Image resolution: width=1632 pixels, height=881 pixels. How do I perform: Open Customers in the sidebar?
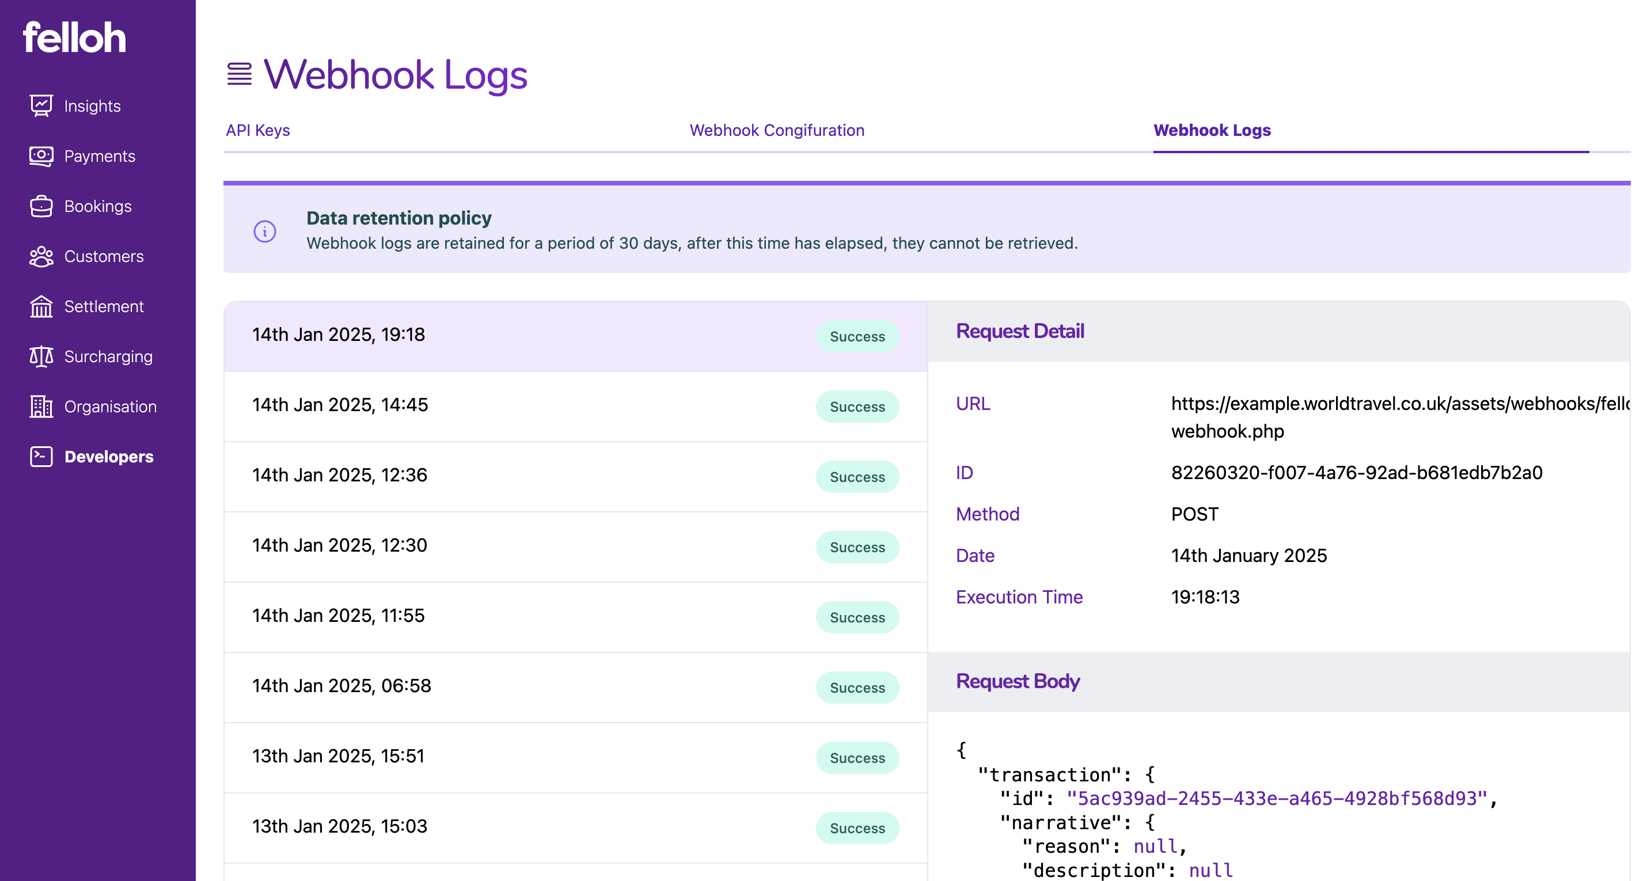click(x=104, y=256)
